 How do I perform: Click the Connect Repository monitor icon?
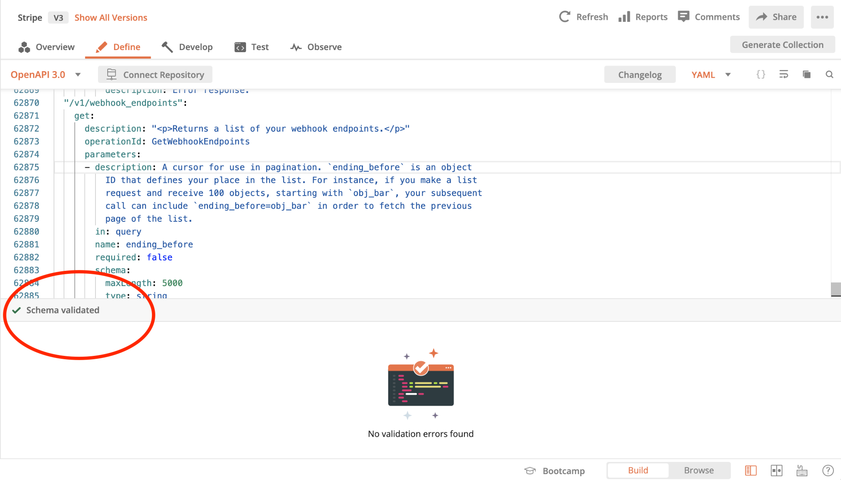[111, 74]
